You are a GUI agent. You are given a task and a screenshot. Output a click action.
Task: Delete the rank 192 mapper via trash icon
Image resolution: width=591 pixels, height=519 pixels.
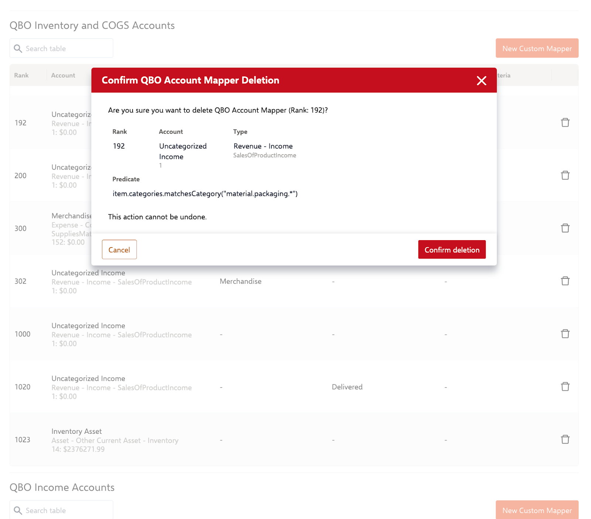tap(565, 122)
